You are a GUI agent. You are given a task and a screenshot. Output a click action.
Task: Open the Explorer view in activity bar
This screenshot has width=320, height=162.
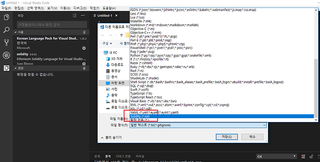coord(6,17)
